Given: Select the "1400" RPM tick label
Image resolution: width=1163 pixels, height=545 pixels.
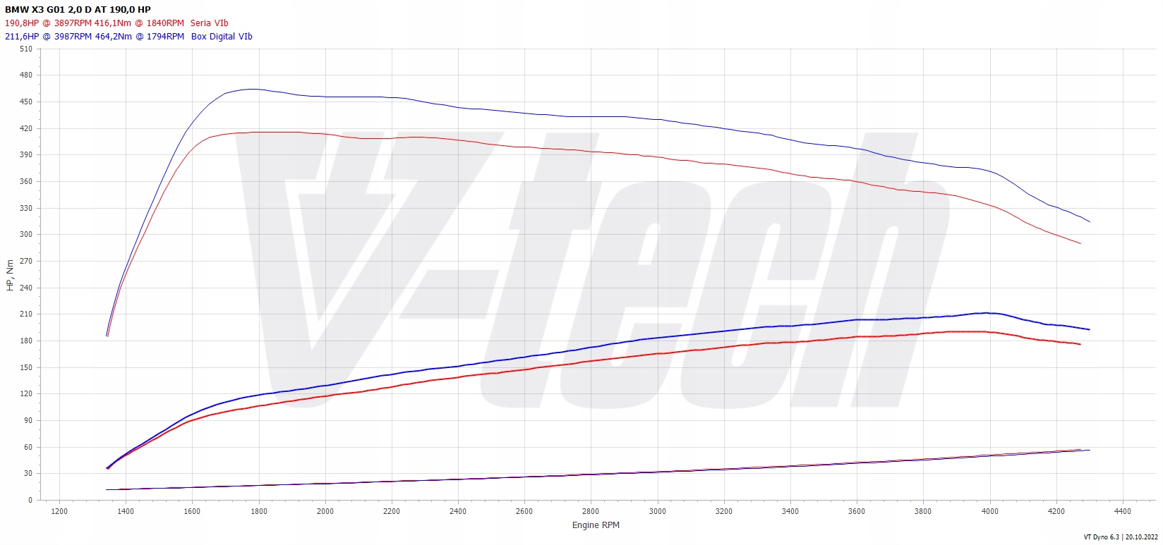Looking at the screenshot, I should click(x=126, y=511).
